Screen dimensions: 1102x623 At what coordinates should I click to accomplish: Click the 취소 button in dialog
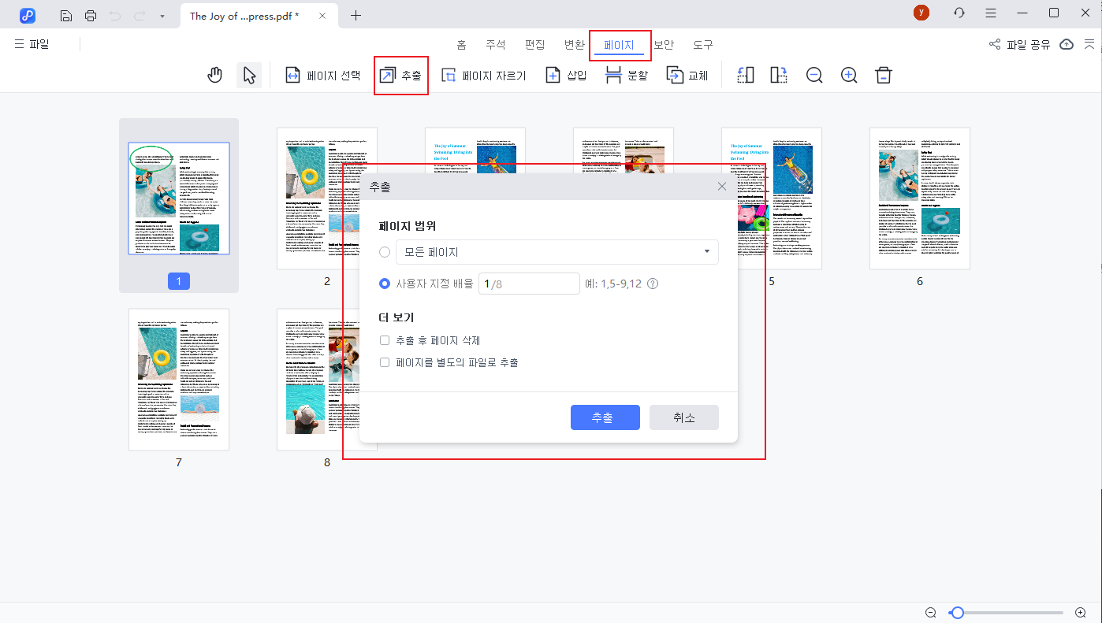[x=683, y=417]
